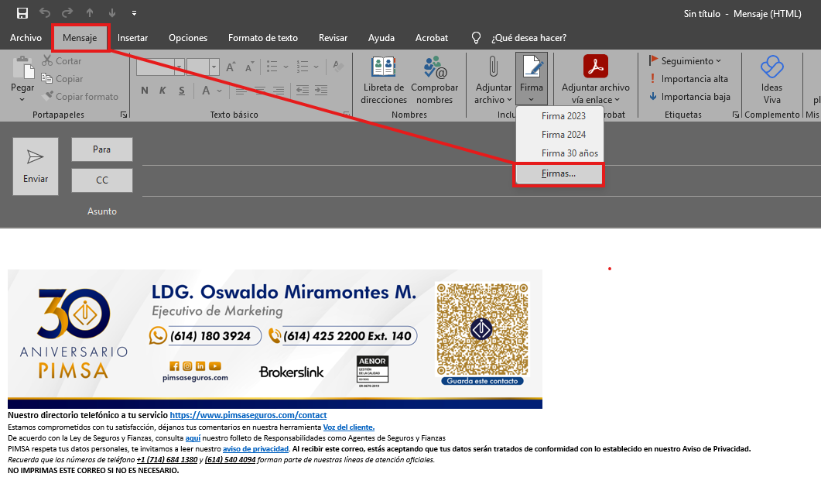Expand the Pegar options arrow
The image size is (821, 501).
tap(22, 99)
